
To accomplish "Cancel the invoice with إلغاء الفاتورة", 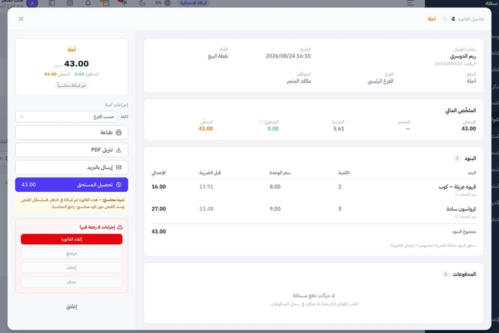I will coord(72,239).
